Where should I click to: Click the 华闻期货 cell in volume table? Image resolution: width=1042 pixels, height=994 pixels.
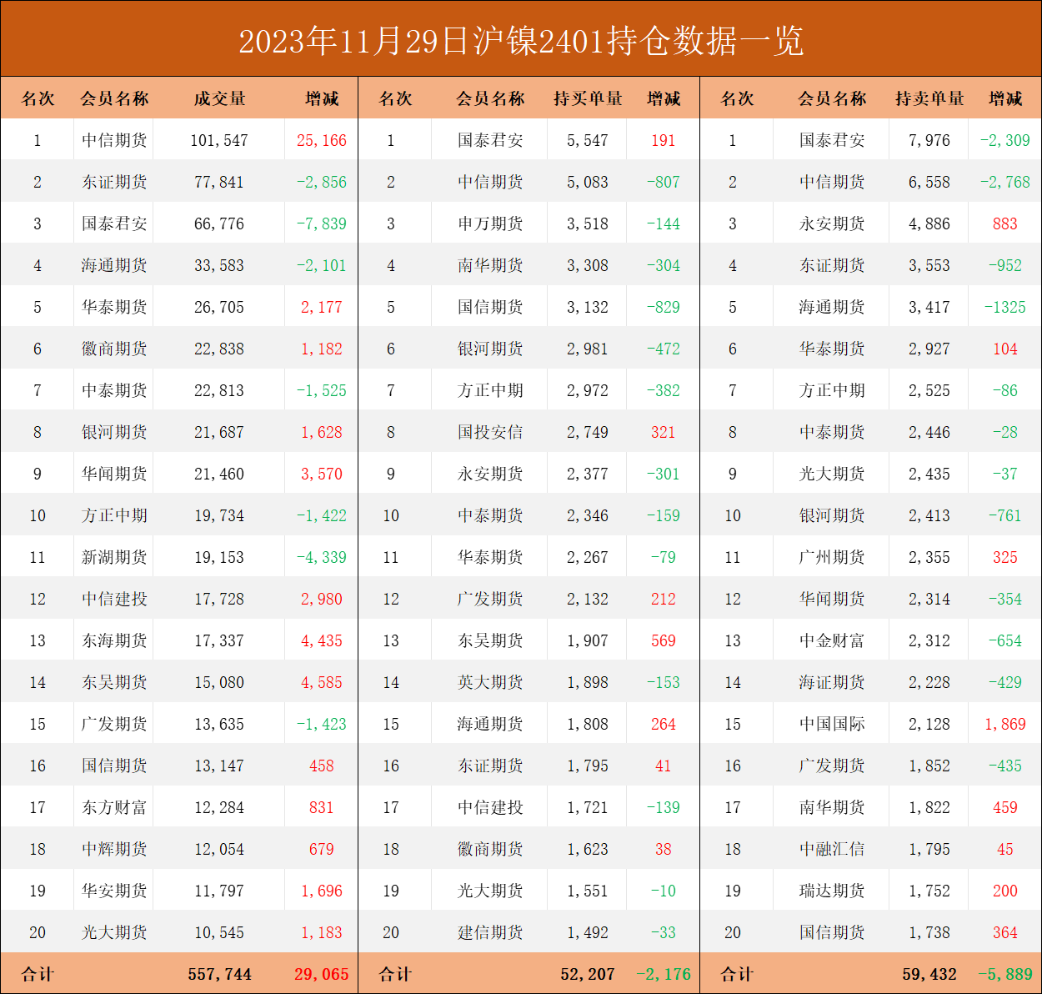[x=114, y=474]
